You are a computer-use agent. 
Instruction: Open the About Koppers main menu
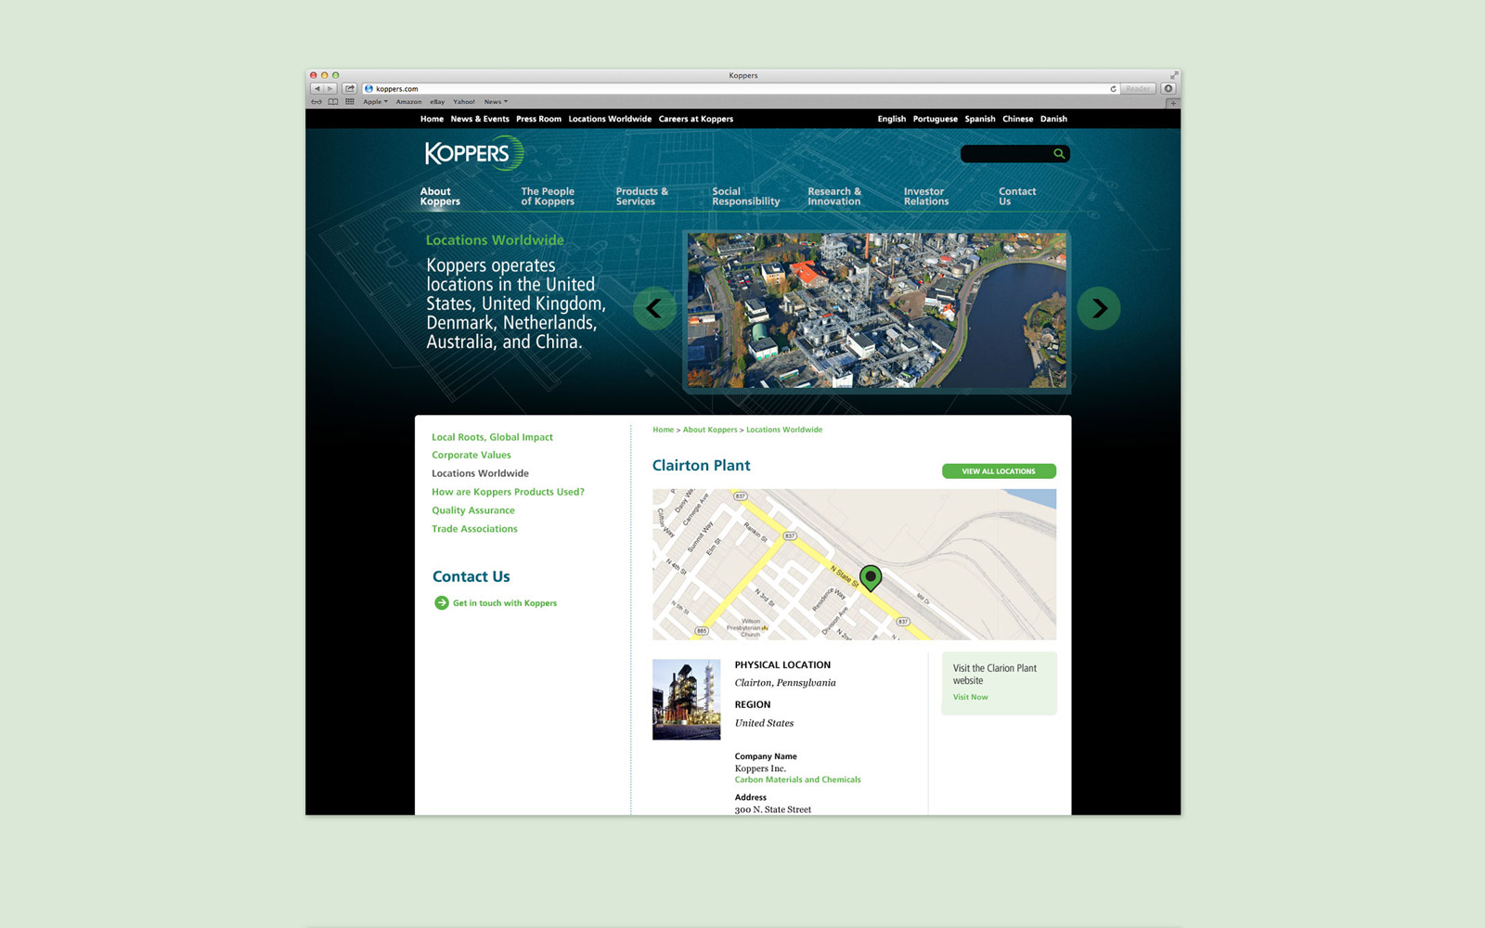coord(440,197)
